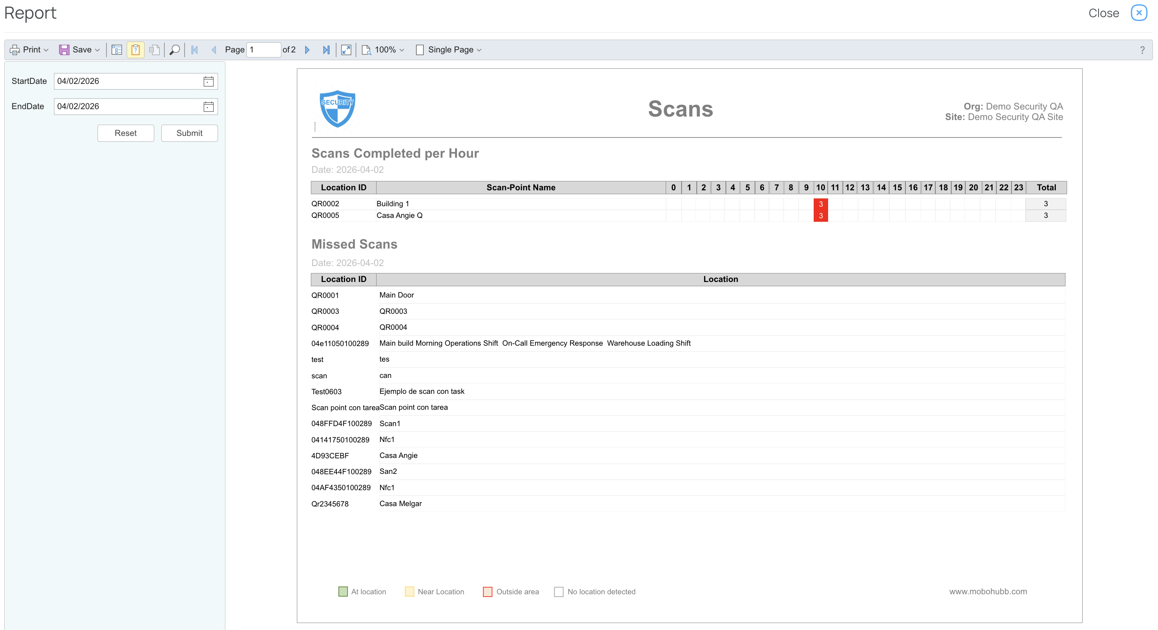Image resolution: width=1158 pixels, height=630 pixels.
Task: Jump to the last page
Action: (326, 50)
